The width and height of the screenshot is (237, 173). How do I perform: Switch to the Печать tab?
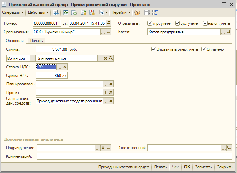coord(37,41)
